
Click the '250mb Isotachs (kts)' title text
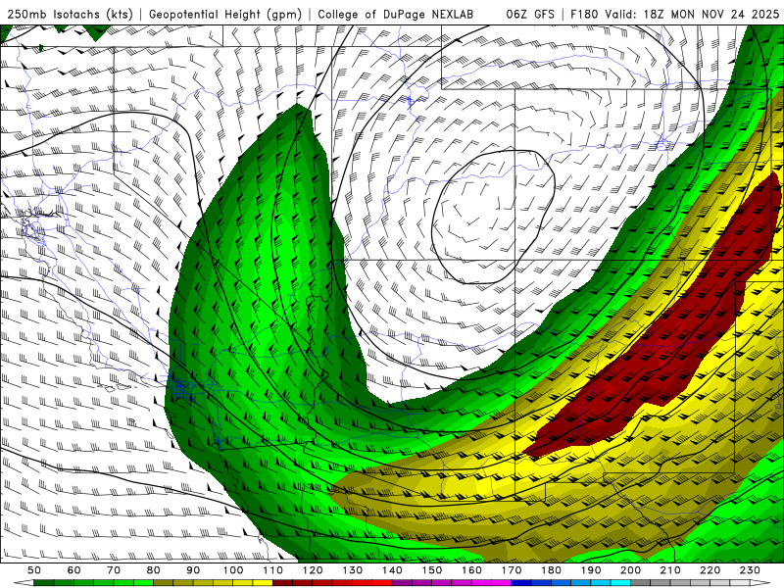(71, 15)
